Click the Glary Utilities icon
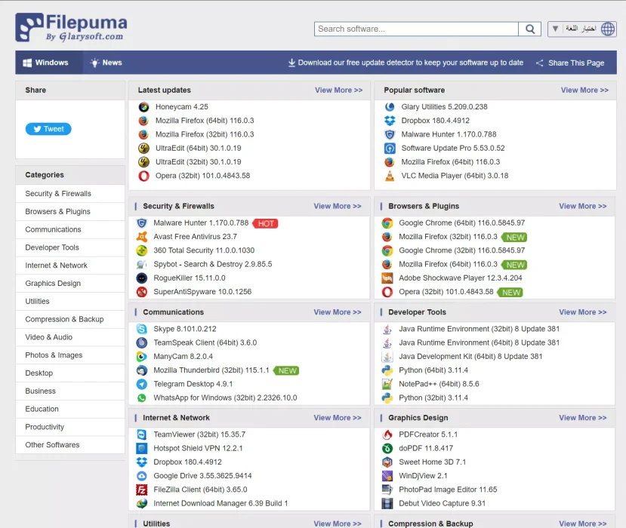 pyautogui.click(x=390, y=107)
